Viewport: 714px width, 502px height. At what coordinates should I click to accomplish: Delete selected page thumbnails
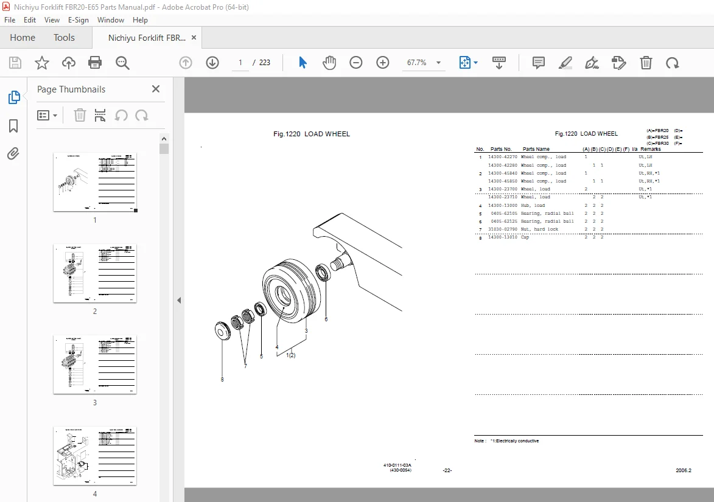80,116
